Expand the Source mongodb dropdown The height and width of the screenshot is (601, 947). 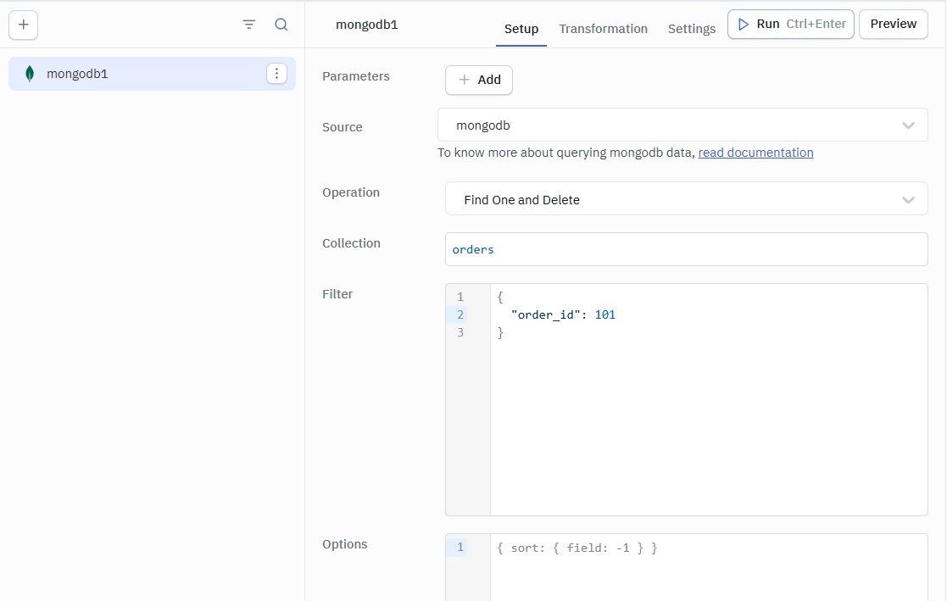[682, 125]
